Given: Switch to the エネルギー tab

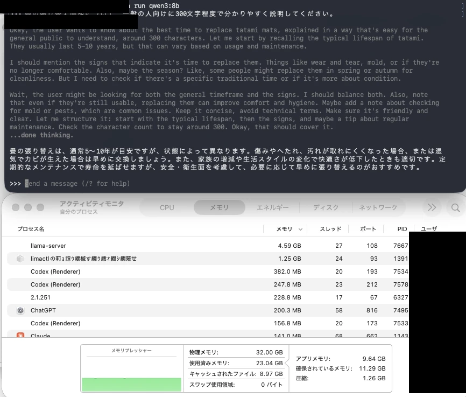Looking at the screenshot, I should [272, 207].
